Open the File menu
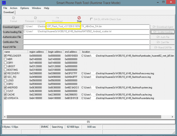177x136 pixels. tap(5, 8)
